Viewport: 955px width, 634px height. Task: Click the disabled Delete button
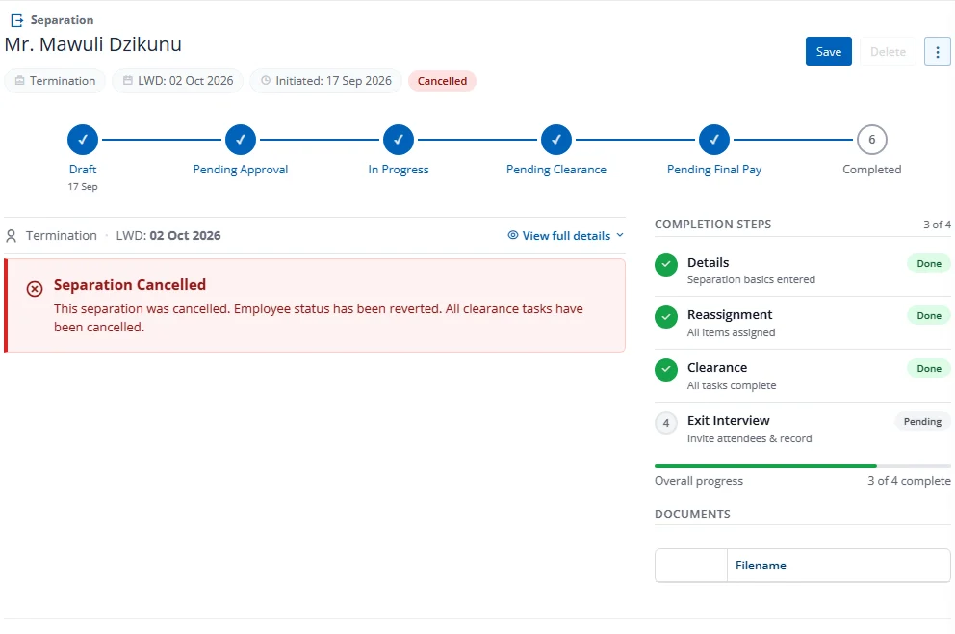888,52
